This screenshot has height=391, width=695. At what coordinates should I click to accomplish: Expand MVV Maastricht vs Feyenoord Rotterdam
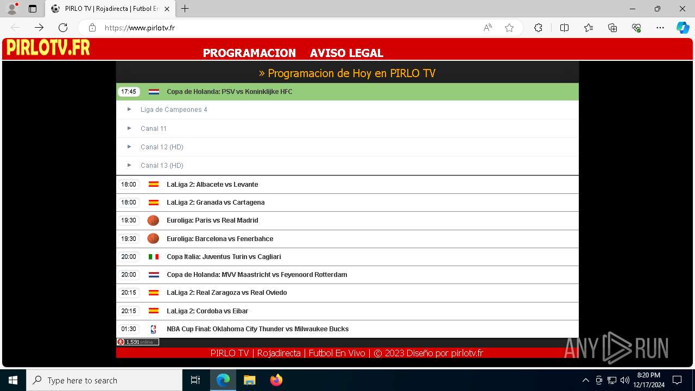(347, 275)
